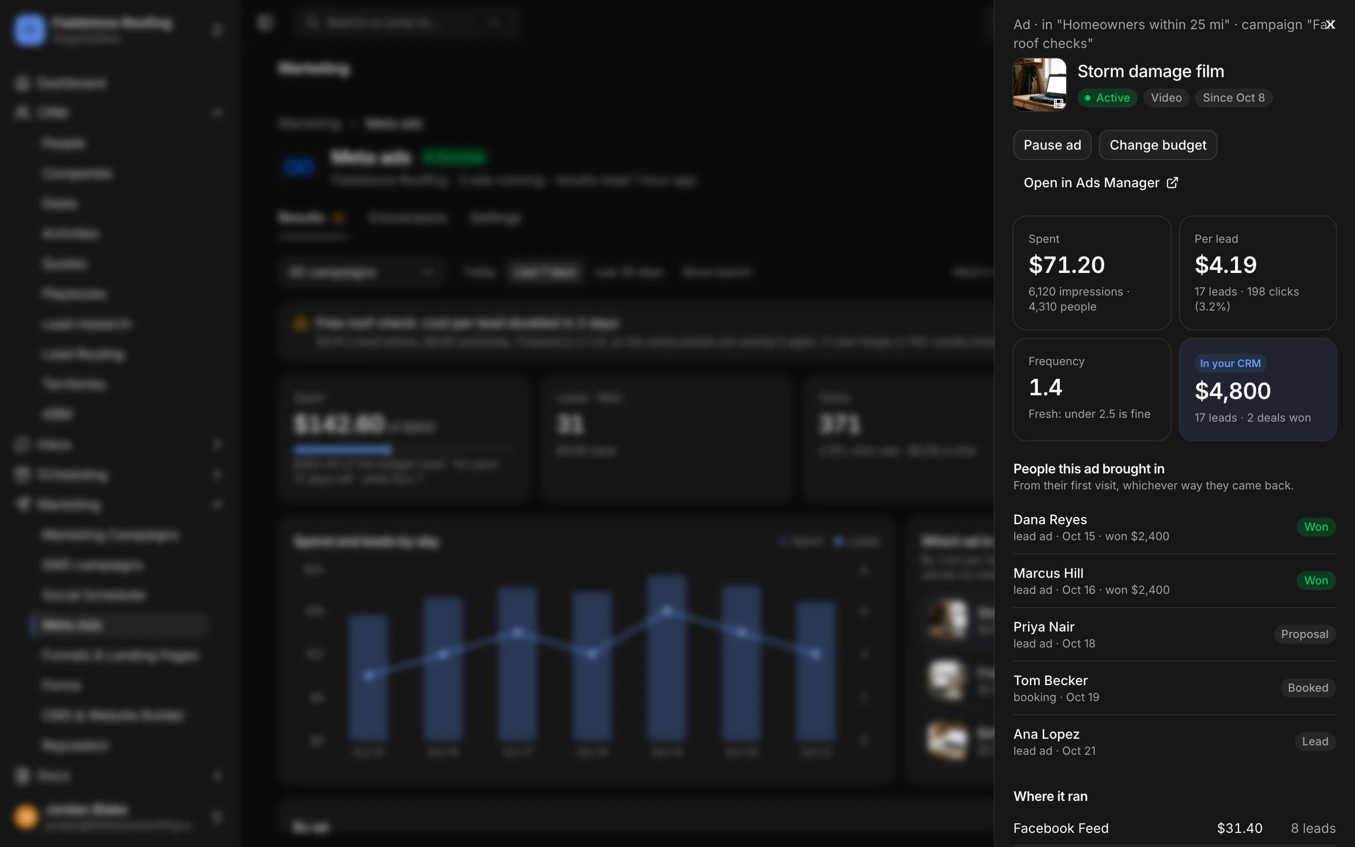Click the $31.40 Facebook Feed spend value
1355x847 pixels.
click(x=1239, y=829)
